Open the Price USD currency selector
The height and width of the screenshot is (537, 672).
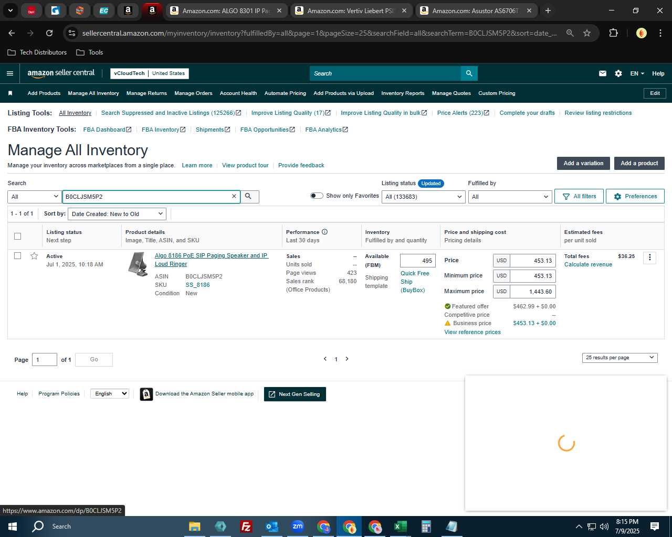(502, 261)
